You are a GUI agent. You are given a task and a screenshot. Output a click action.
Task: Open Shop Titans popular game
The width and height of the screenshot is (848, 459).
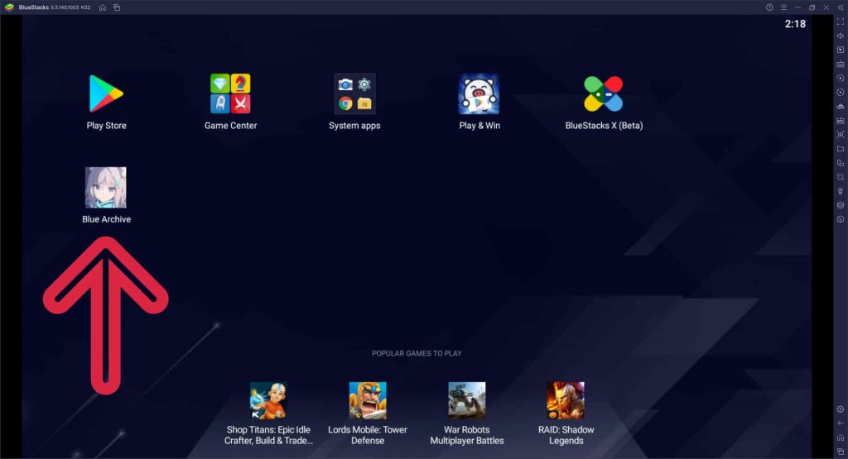pyautogui.click(x=268, y=400)
